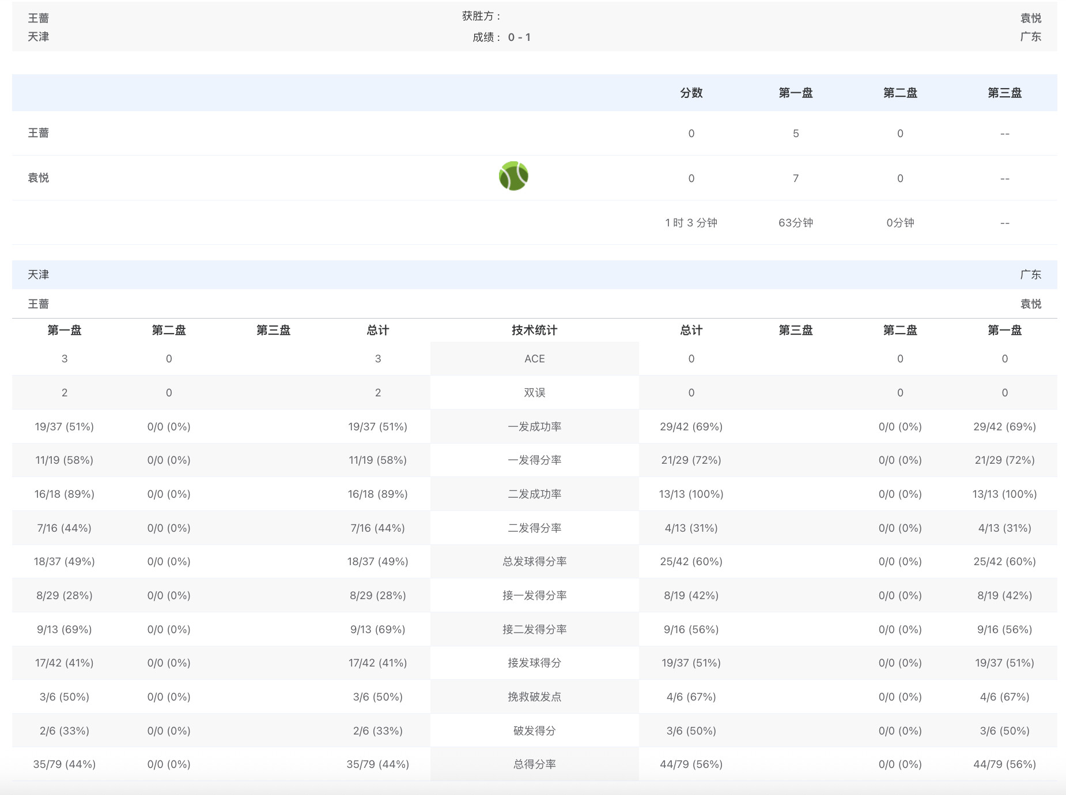Click the 接发球得分 row label
This screenshot has width=1066, height=795.
tap(534, 663)
